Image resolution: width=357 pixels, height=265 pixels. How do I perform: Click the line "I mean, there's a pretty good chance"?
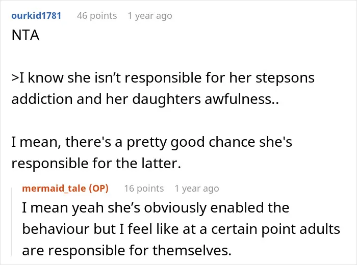click(151, 142)
